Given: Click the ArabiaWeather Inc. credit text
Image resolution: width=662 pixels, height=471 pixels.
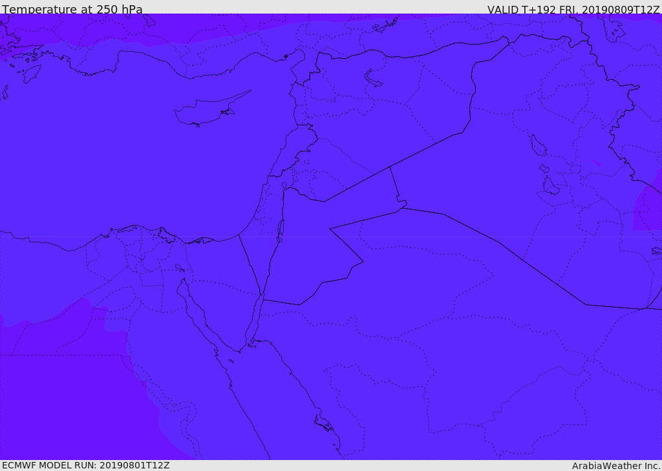Looking at the screenshot, I should point(616,466).
